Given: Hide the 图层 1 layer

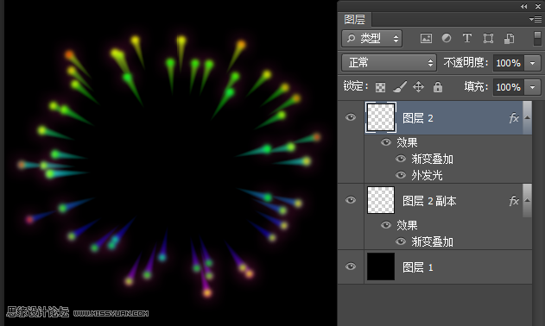Looking at the screenshot, I should pos(351,266).
